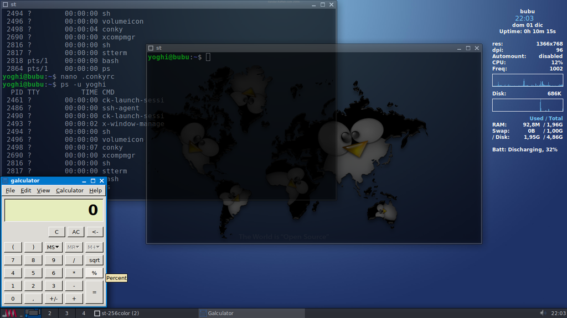The width and height of the screenshot is (567, 318).
Task: Click the +/- sign toggle button
Action: pos(53,299)
